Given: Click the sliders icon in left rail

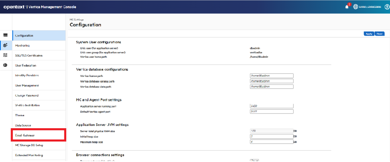Looking at the screenshot, I should pyautogui.click(x=5, y=55).
